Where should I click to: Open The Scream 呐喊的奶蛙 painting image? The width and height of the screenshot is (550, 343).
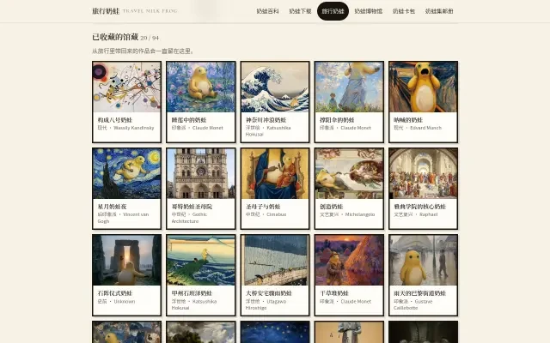[424, 87]
